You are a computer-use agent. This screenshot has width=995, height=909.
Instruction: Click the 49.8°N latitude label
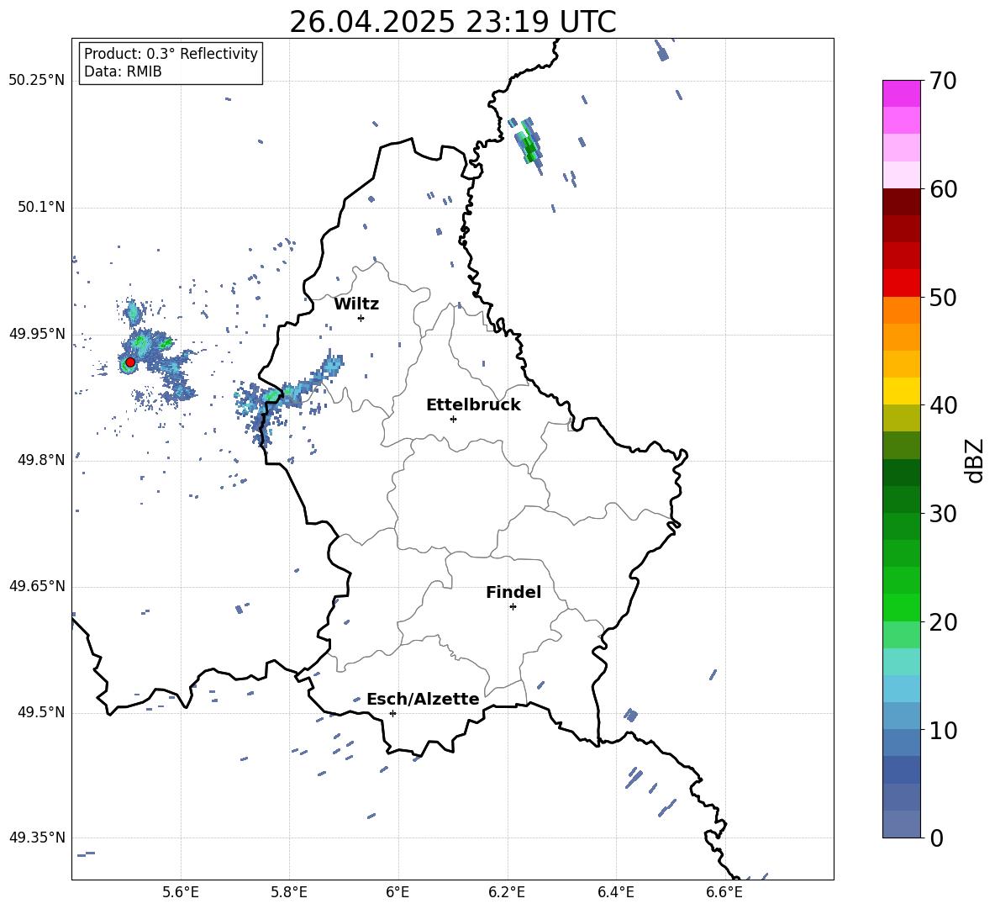[x=41, y=460]
